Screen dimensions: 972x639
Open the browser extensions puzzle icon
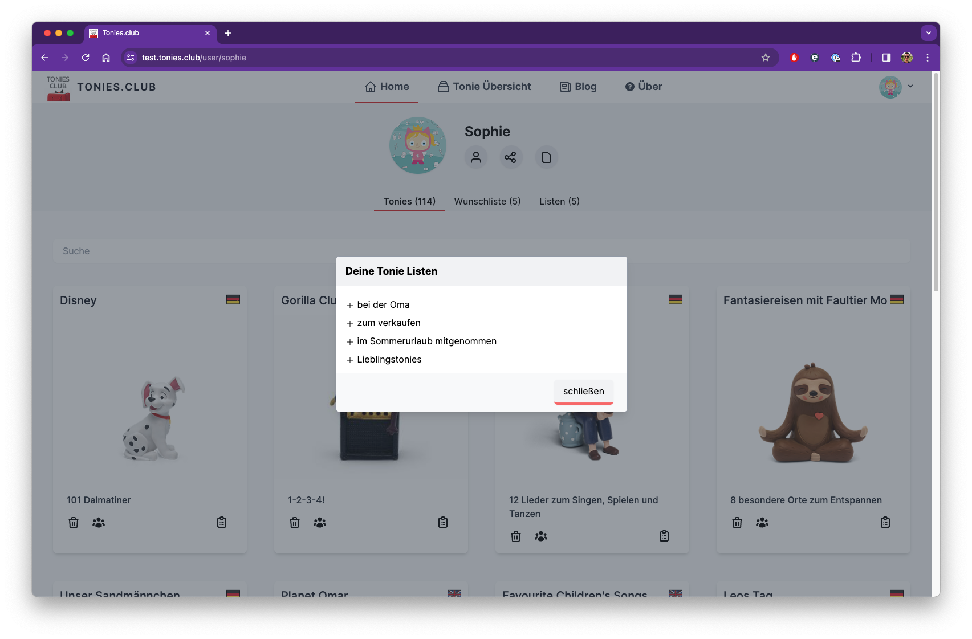(856, 58)
